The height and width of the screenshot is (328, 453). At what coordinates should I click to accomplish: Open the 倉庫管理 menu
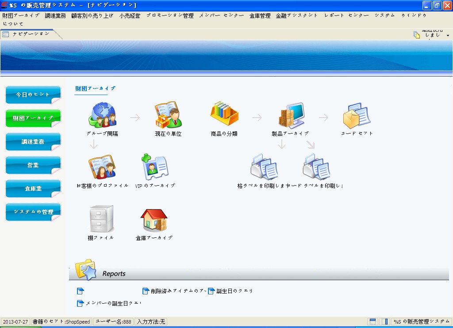tap(260, 15)
